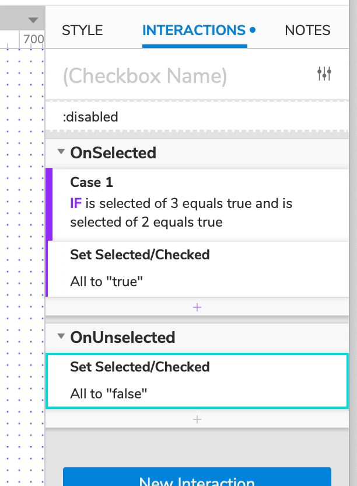This screenshot has width=357, height=486.
Task: Open the interaction settings sliders icon
Action: pos(324,74)
